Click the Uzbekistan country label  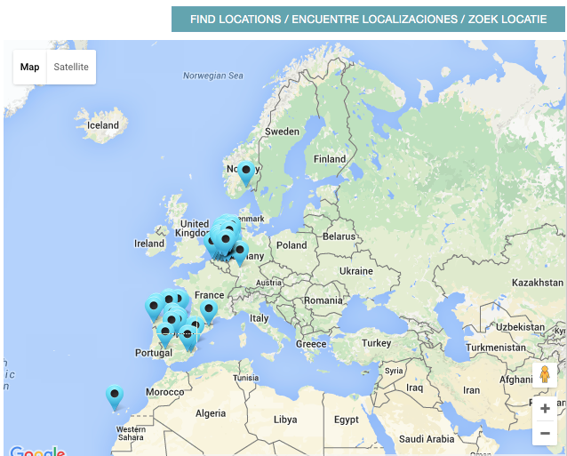pos(520,327)
